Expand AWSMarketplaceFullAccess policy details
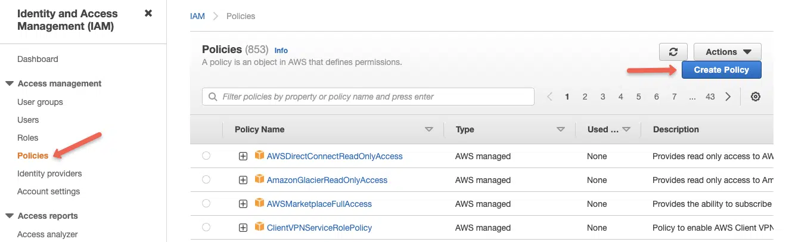 [x=243, y=204]
